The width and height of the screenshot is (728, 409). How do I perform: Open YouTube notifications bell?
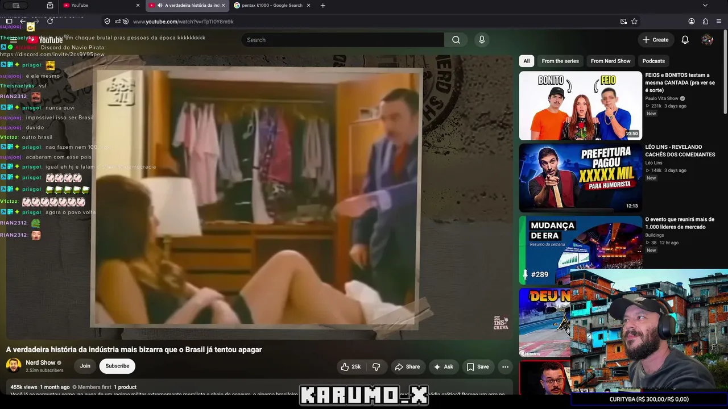pyautogui.click(x=685, y=40)
